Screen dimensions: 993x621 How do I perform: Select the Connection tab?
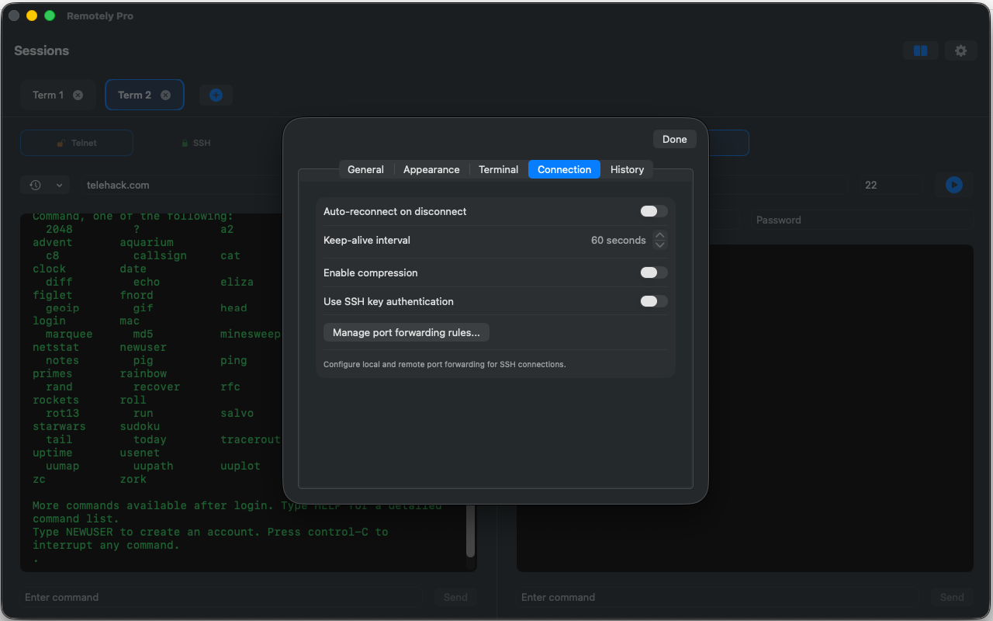pyautogui.click(x=564, y=169)
